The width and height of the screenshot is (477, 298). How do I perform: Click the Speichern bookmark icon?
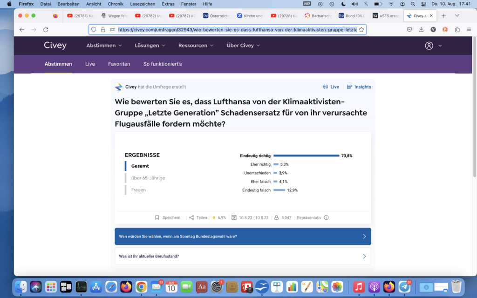click(157, 217)
